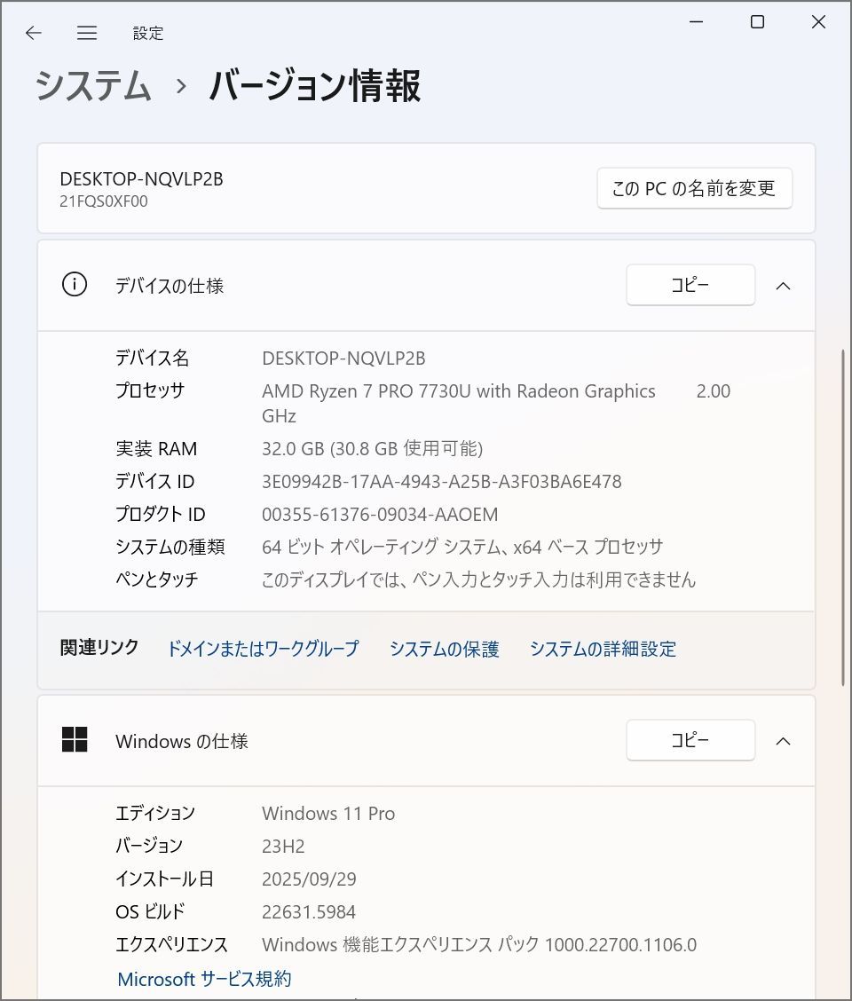Rename this PC via この PC の名前を変更
The width and height of the screenshot is (852, 1001).
[x=694, y=187]
